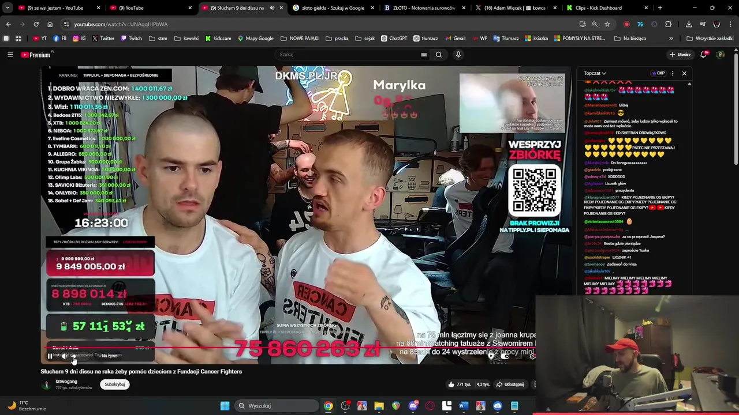This screenshot has width=739, height=415.
Task: Open the kick.com bookmark
Action: coord(218,39)
